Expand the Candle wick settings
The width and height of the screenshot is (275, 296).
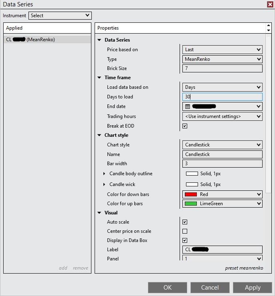pyautogui.click(x=104, y=184)
